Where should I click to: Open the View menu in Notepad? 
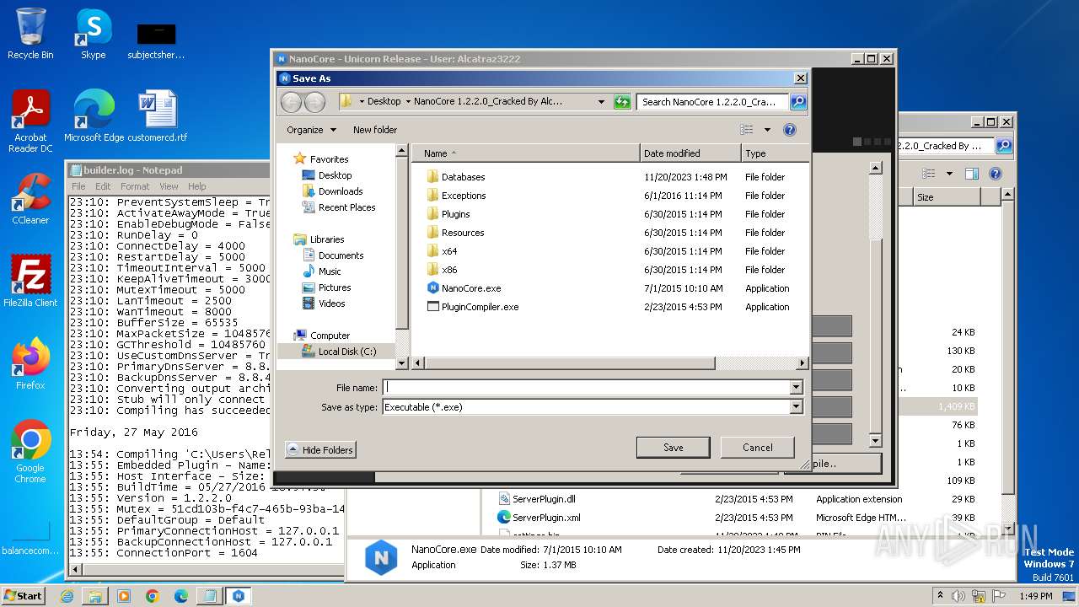pyautogui.click(x=169, y=186)
